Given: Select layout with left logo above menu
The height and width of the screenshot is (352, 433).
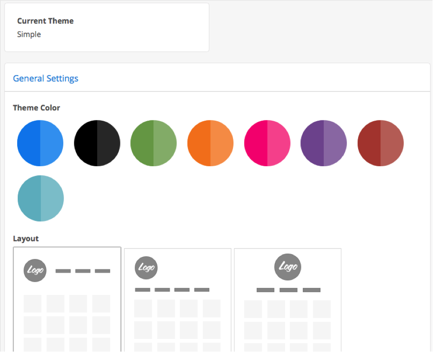Looking at the screenshot, I should pyautogui.click(x=178, y=300).
